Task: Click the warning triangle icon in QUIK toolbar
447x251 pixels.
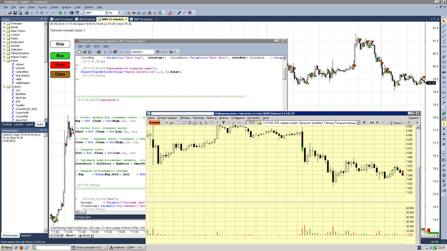Action: point(260,123)
